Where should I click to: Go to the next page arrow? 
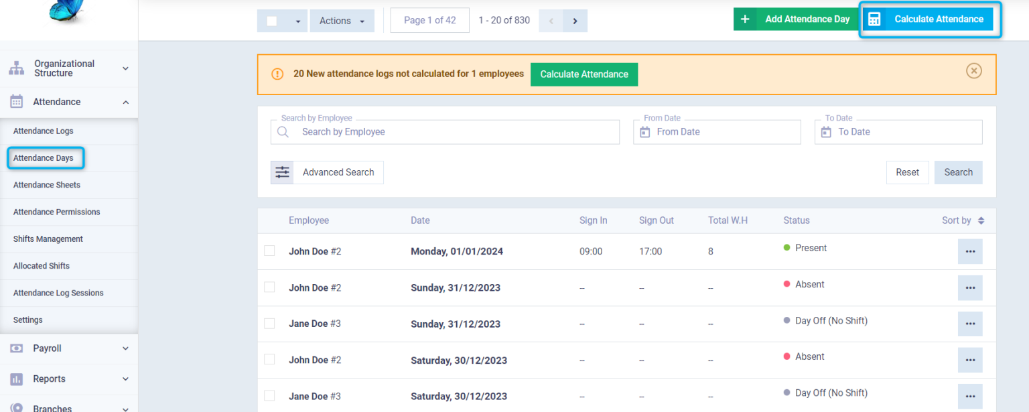(575, 21)
